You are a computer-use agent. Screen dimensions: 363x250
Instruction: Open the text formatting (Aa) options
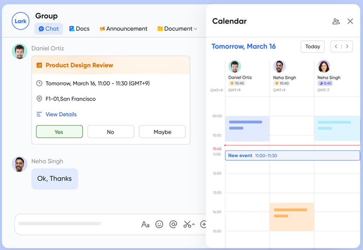145,224
